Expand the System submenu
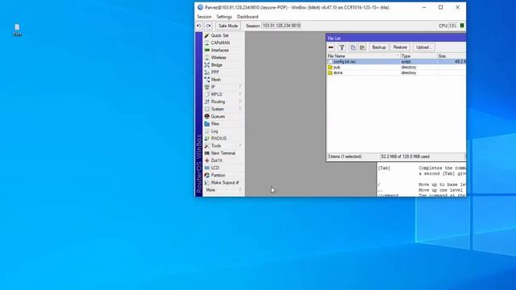Screen dimensions: 516x290 click(x=224, y=109)
